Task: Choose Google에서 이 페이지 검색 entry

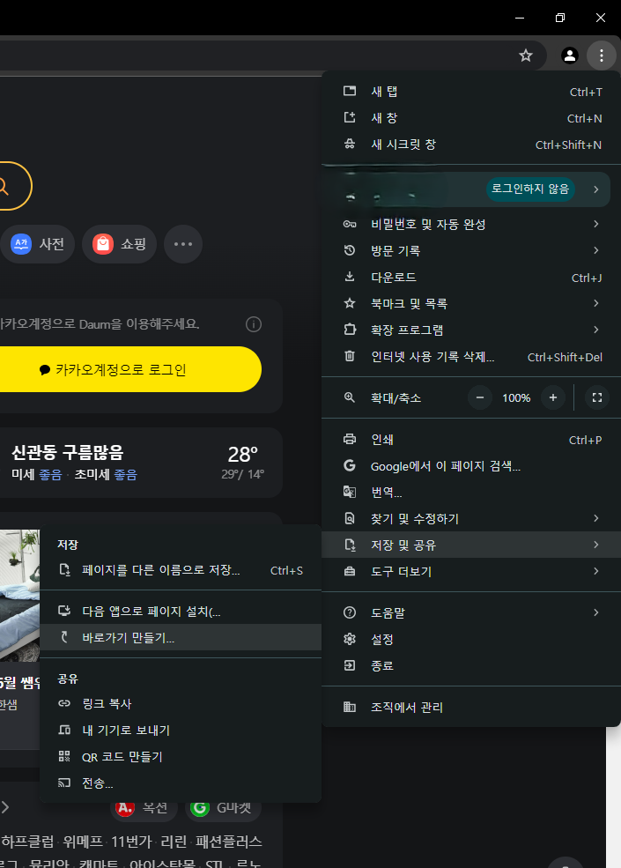Action: [x=471, y=466]
